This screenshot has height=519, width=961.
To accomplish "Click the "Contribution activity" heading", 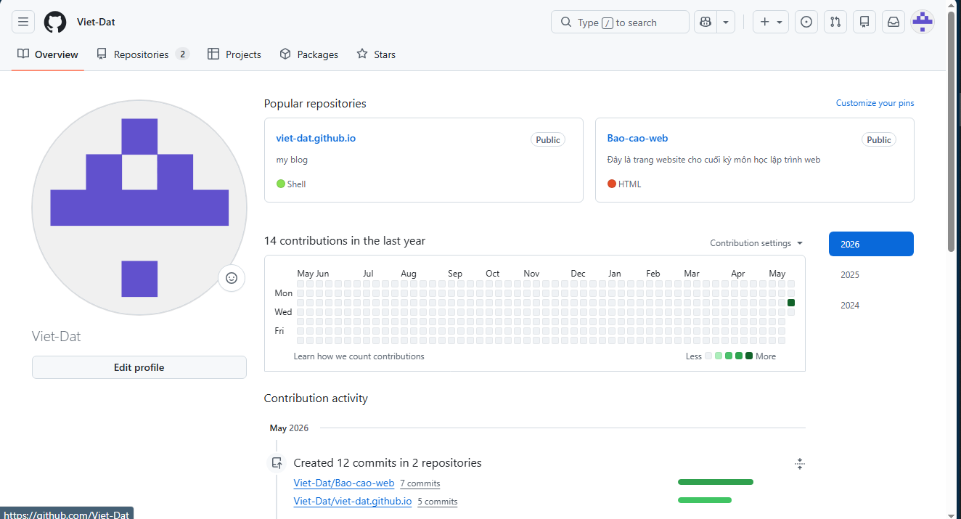I will tap(316, 399).
